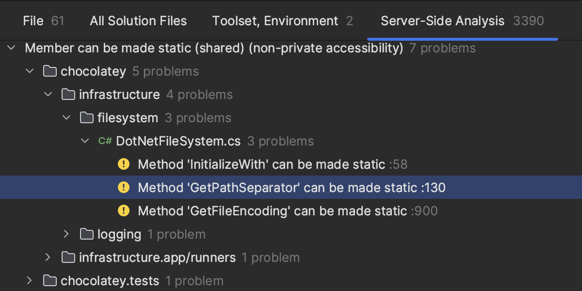
Task: Click the warning icon for 'GetPathSeparator' method
Action: coord(124,188)
